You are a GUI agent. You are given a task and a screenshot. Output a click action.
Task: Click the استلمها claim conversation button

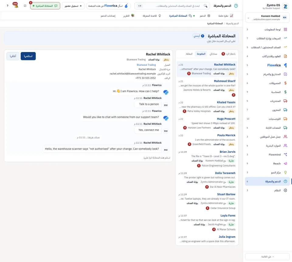[x=28, y=56]
